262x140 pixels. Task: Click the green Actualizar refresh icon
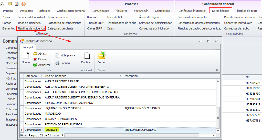[x=35, y=65]
